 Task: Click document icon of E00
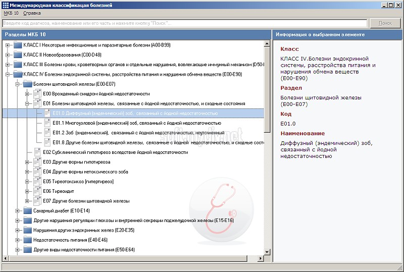click(x=37, y=94)
